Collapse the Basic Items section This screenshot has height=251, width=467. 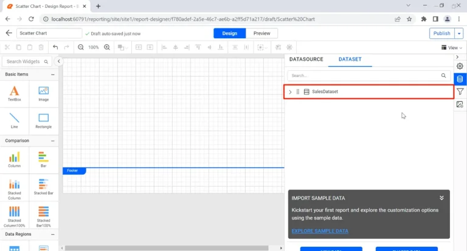(x=53, y=75)
